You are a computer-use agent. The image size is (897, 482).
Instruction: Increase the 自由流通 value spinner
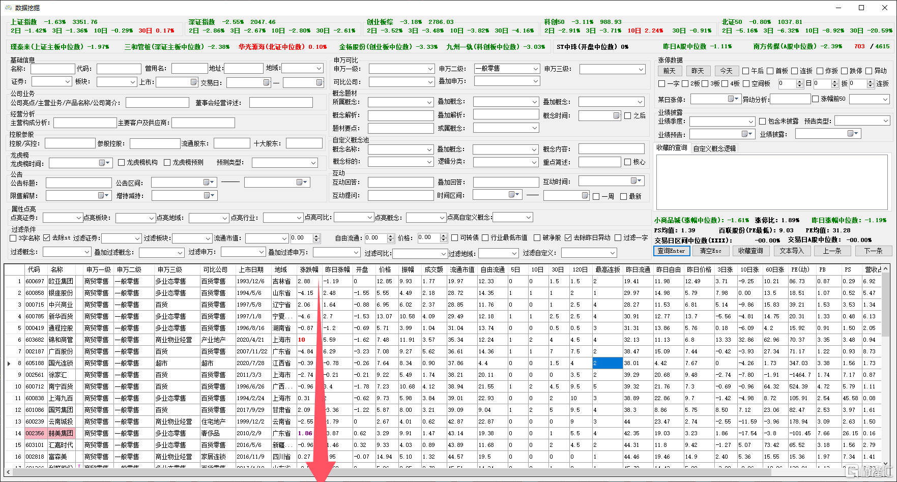pos(391,236)
